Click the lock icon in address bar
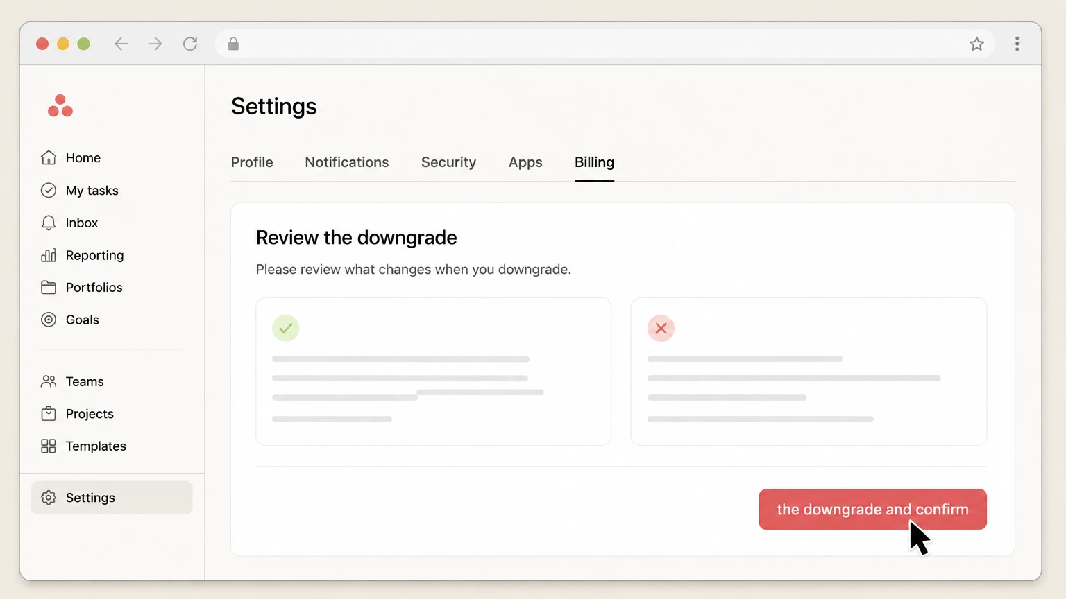Screen dimensions: 1066x599 [x=233, y=44]
